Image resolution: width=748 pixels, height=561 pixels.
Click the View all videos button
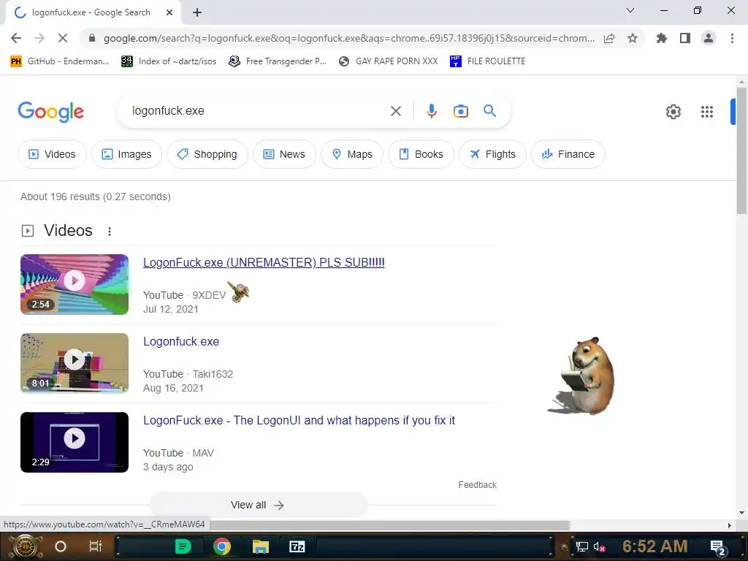(x=258, y=505)
